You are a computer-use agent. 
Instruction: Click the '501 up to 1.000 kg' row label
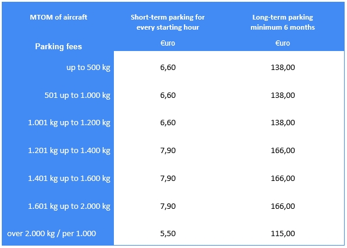(78, 95)
